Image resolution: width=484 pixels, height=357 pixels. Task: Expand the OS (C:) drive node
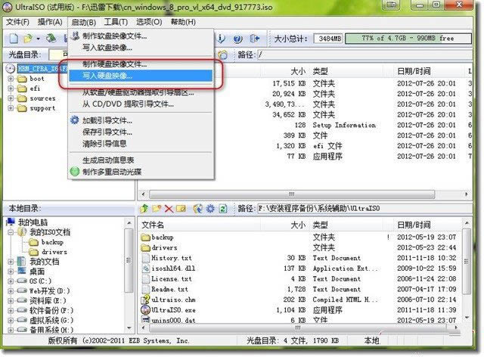[11, 281]
